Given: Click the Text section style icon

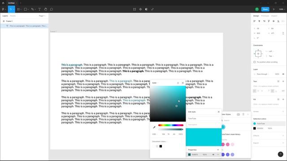Looking at the screenshot, I should click(278, 81).
